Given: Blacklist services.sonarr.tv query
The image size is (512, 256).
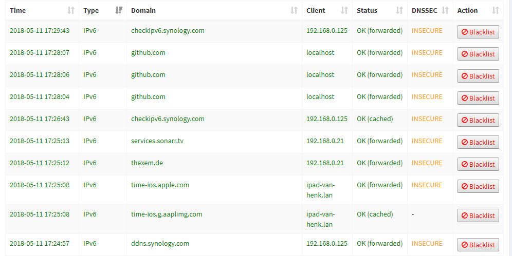Looking at the screenshot, I should (478, 142).
